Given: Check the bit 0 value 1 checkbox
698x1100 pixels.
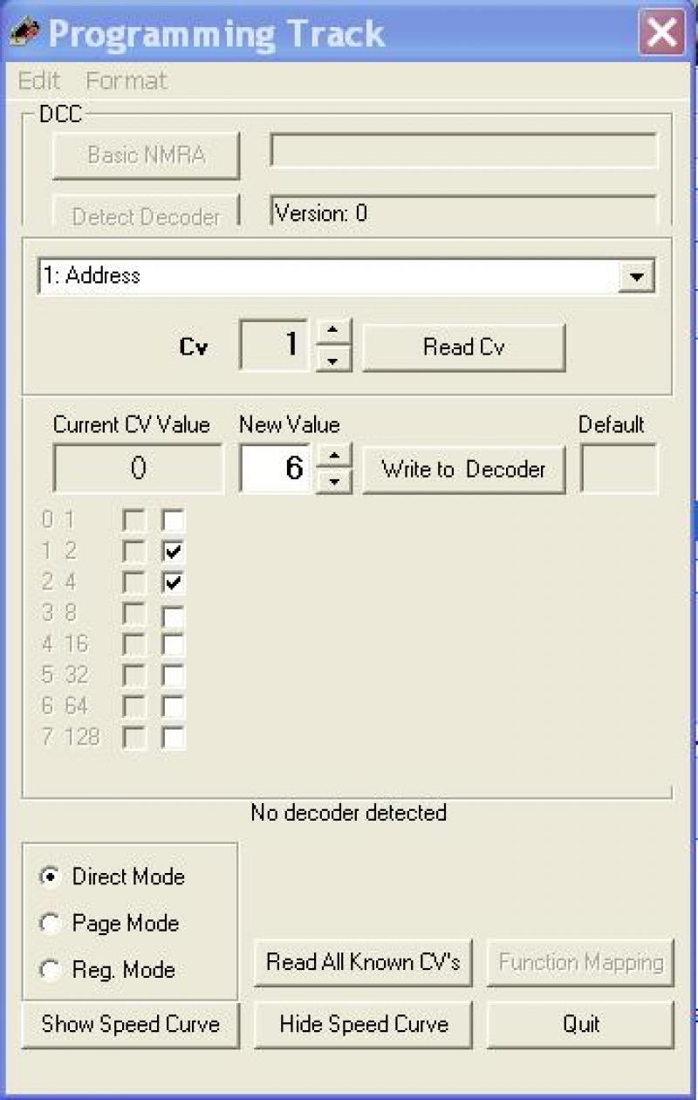Looking at the screenshot, I should [174, 521].
